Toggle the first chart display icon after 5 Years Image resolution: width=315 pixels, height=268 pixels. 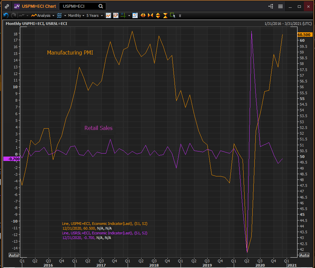108,15
